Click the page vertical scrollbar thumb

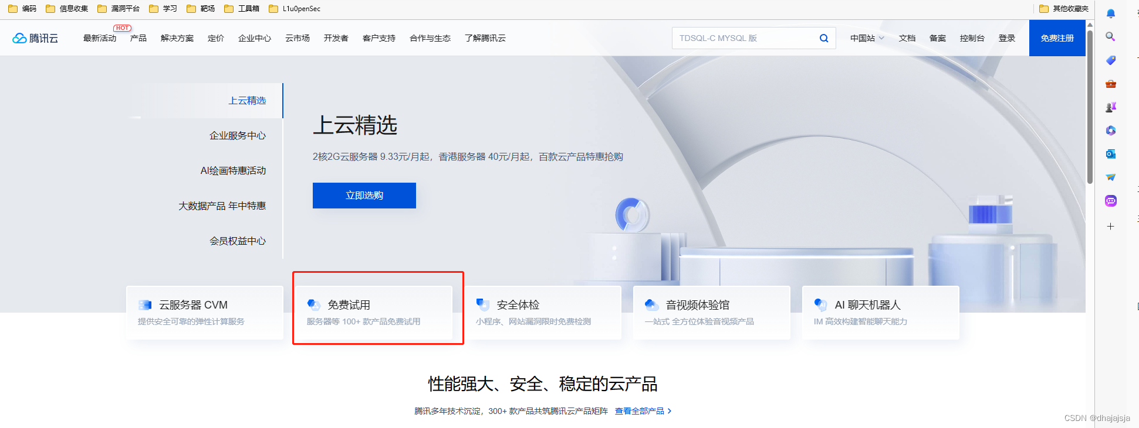click(1090, 107)
